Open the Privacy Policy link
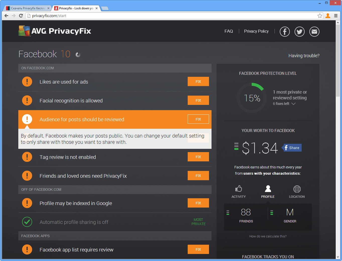The width and height of the screenshot is (342, 261). click(256, 31)
